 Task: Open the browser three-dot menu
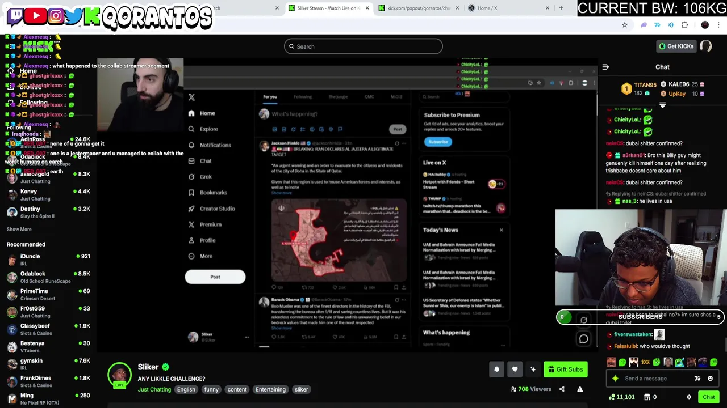coord(719,25)
